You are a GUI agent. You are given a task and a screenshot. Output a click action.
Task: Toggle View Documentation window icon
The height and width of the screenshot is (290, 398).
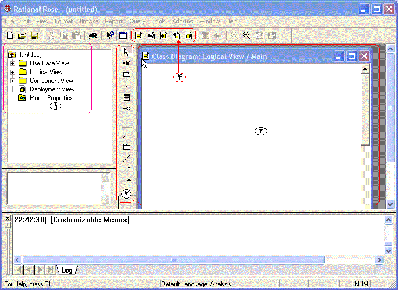123,35
